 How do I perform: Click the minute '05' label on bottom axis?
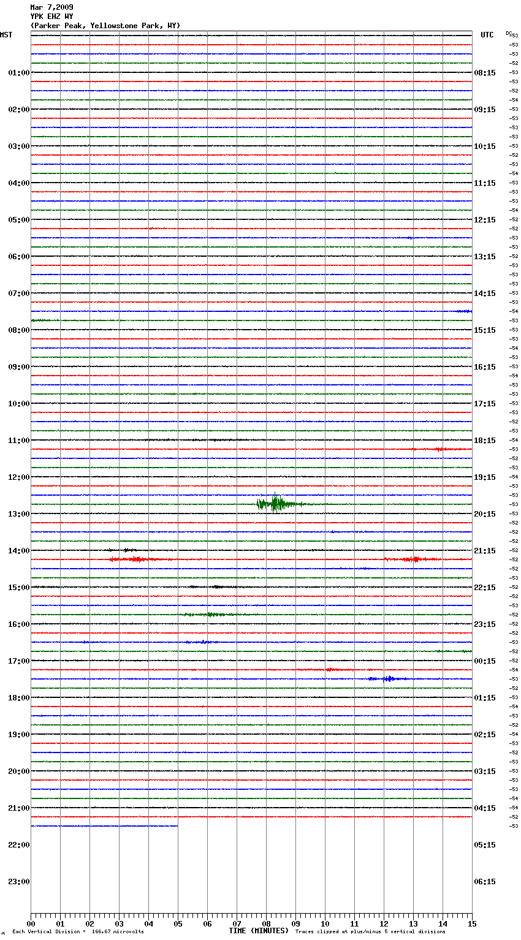178,923
